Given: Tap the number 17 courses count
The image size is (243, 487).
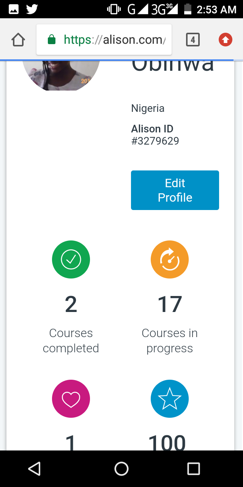Looking at the screenshot, I should 170,305.
